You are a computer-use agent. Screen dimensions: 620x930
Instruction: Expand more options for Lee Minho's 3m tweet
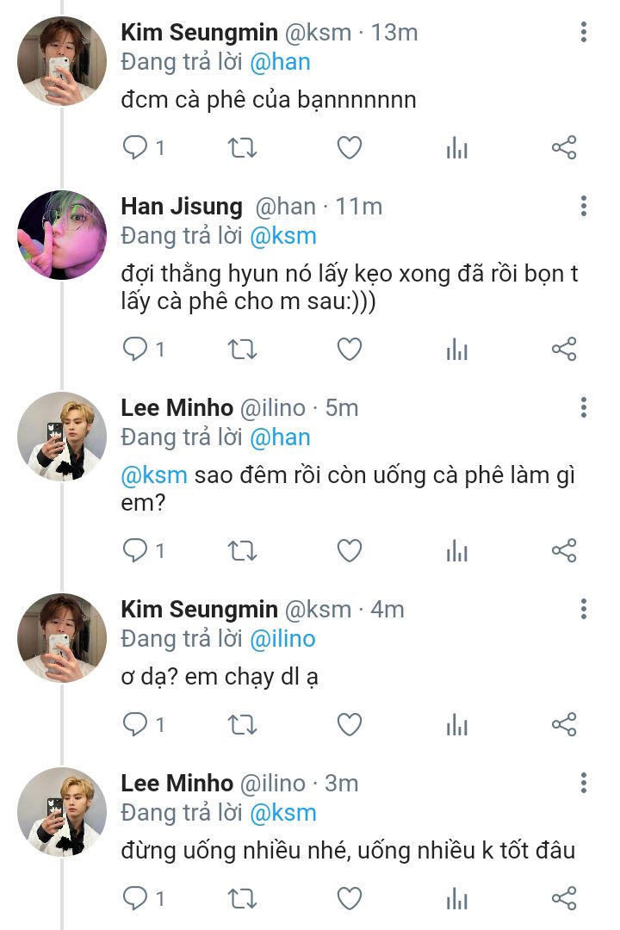pyautogui.click(x=584, y=783)
